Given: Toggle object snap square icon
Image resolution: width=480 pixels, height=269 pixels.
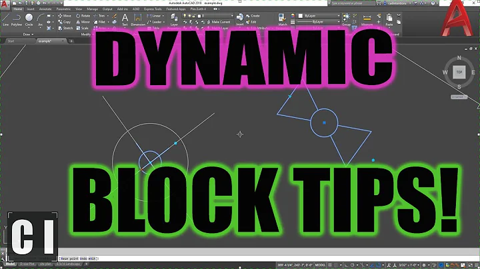Looking at the screenshot, I should [x=379, y=265].
